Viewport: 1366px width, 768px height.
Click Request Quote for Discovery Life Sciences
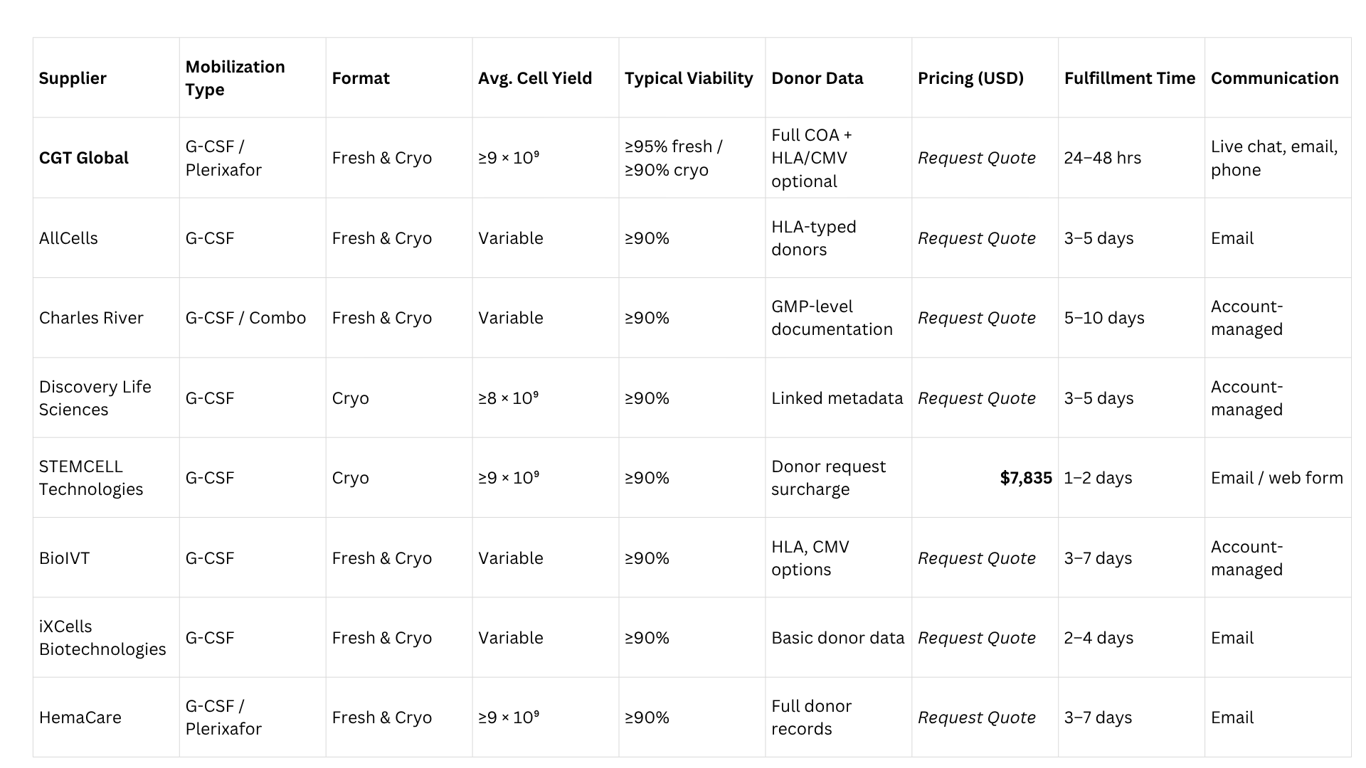click(976, 398)
